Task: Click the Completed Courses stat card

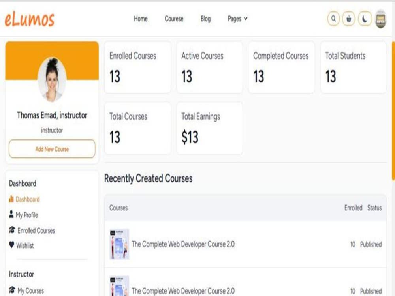Action: click(x=281, y=67)
